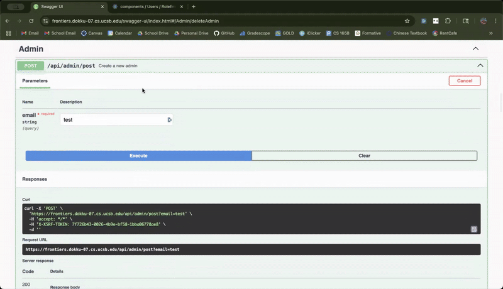
Task: Go back to the previous page
Action: (x=8, y=21)
